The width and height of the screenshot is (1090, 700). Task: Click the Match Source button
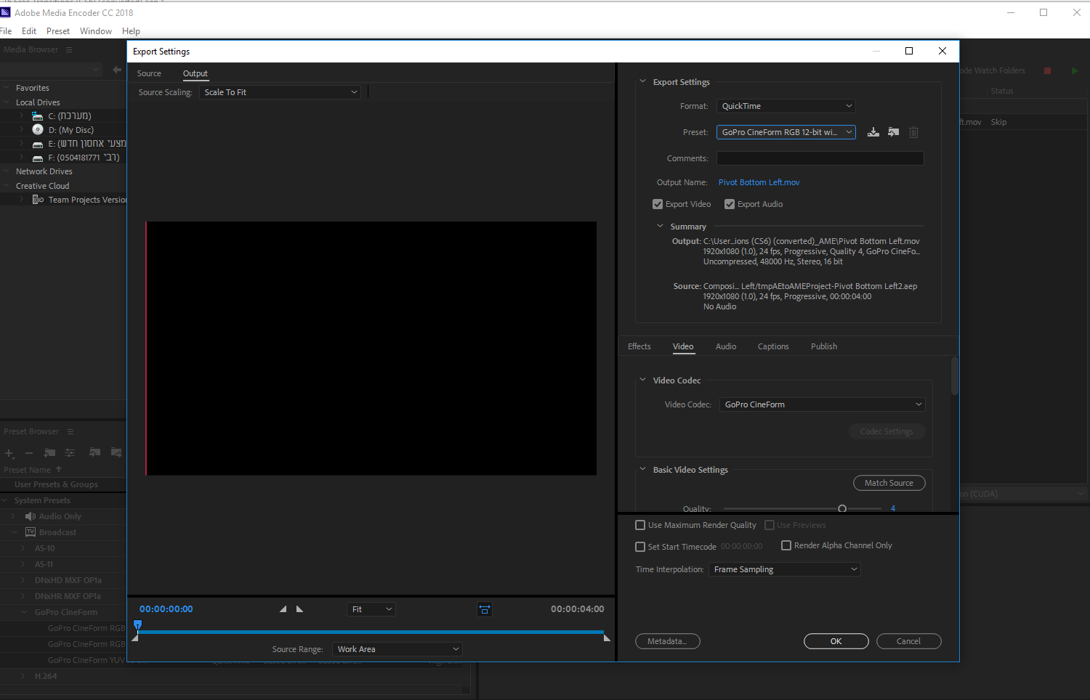point(889,483)
